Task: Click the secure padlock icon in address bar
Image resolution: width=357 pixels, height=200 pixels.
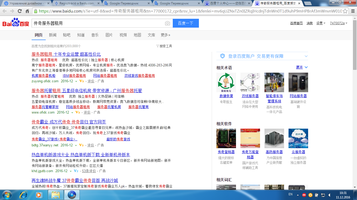Action: coord(36,11)
